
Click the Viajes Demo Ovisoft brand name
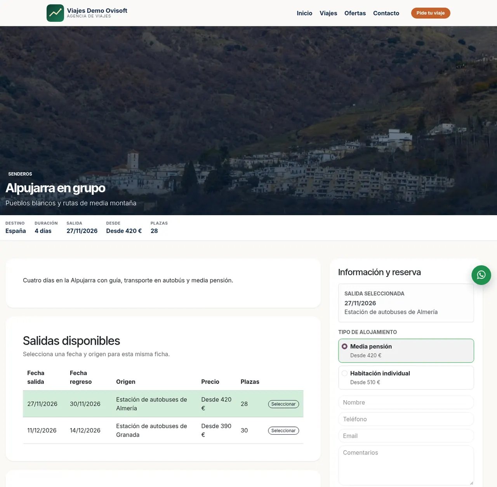tap(97, 10)
